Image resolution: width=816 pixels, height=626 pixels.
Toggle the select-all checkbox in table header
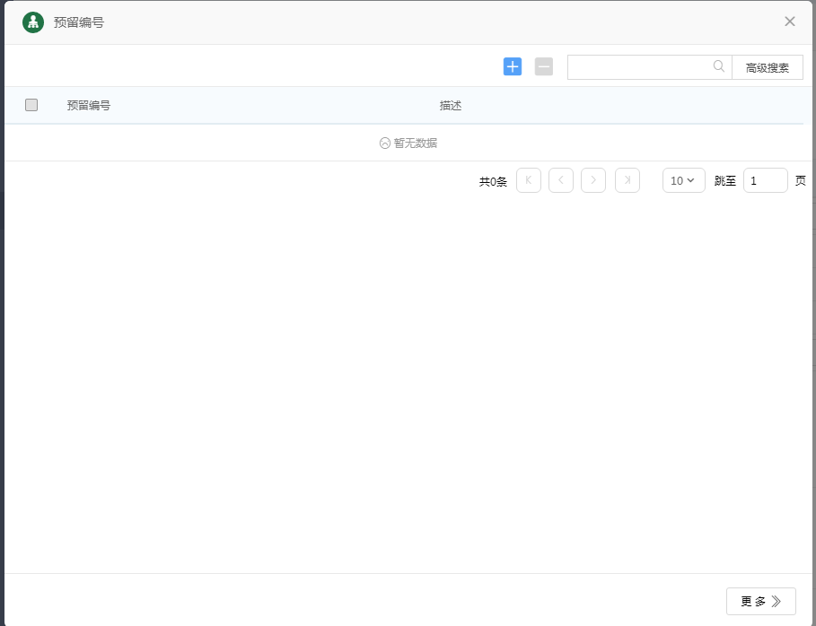click(x=31, y=105)
